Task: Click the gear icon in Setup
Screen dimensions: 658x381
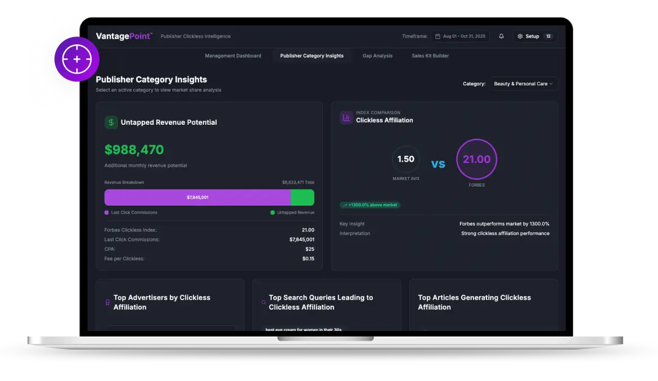Action: click(x=520, y=37)
